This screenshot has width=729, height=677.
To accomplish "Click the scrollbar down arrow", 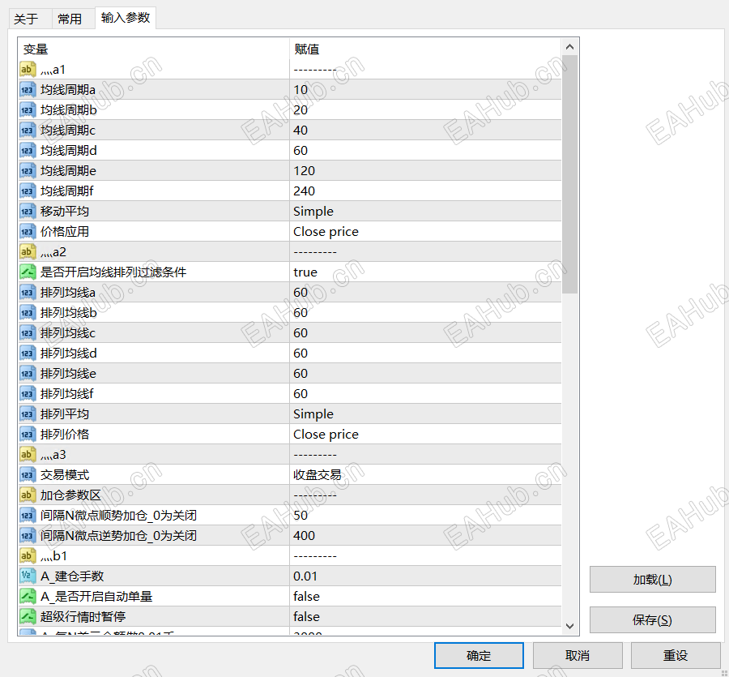I will point(570,626).
